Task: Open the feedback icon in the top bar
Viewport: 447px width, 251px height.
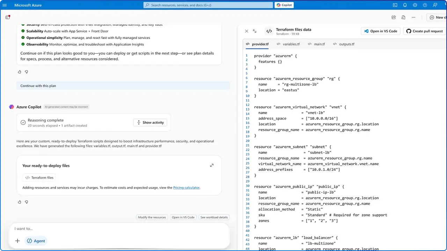Action: click(x=435, y=5)
